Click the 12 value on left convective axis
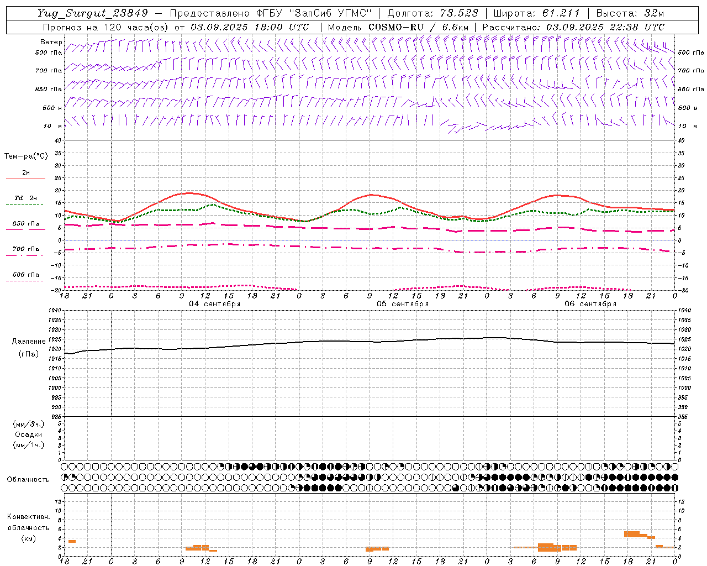This screenshot has width=707, height=566. [57, 501]
